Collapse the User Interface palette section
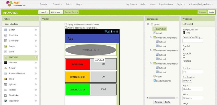 pyautogui.click(x=21, y=24)
